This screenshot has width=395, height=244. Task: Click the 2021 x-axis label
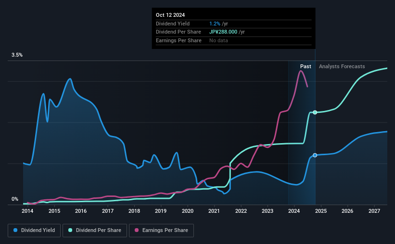tap(214, 211)
